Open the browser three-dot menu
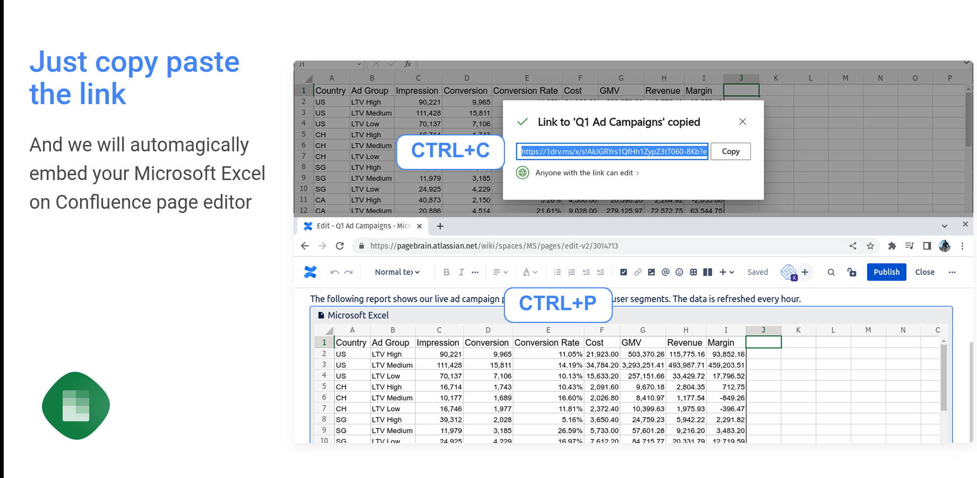This screenshot has height=478, width=977. tap(962, 246)
